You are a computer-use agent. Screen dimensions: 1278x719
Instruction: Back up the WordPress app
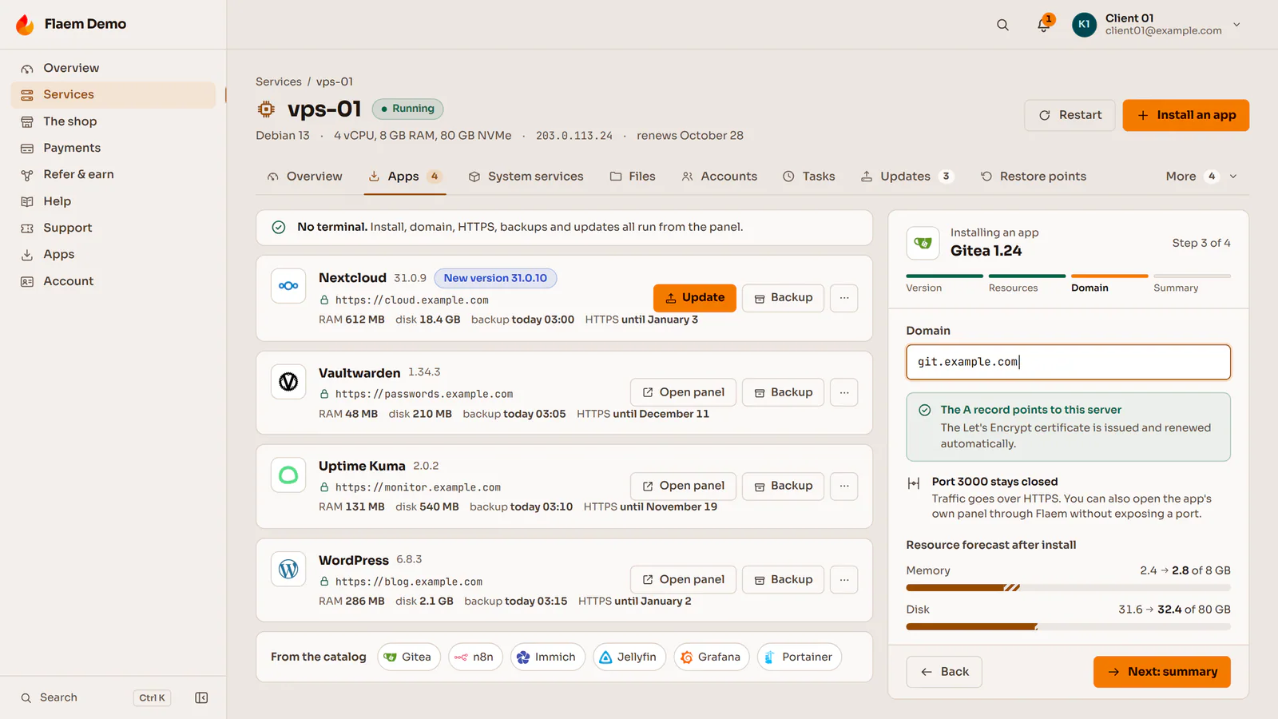click(x=783, y=580)
